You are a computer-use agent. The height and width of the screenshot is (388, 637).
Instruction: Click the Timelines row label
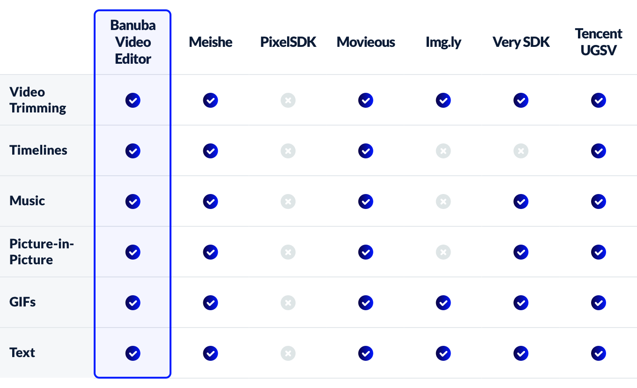pyautogui.click(x=38, y=150)
